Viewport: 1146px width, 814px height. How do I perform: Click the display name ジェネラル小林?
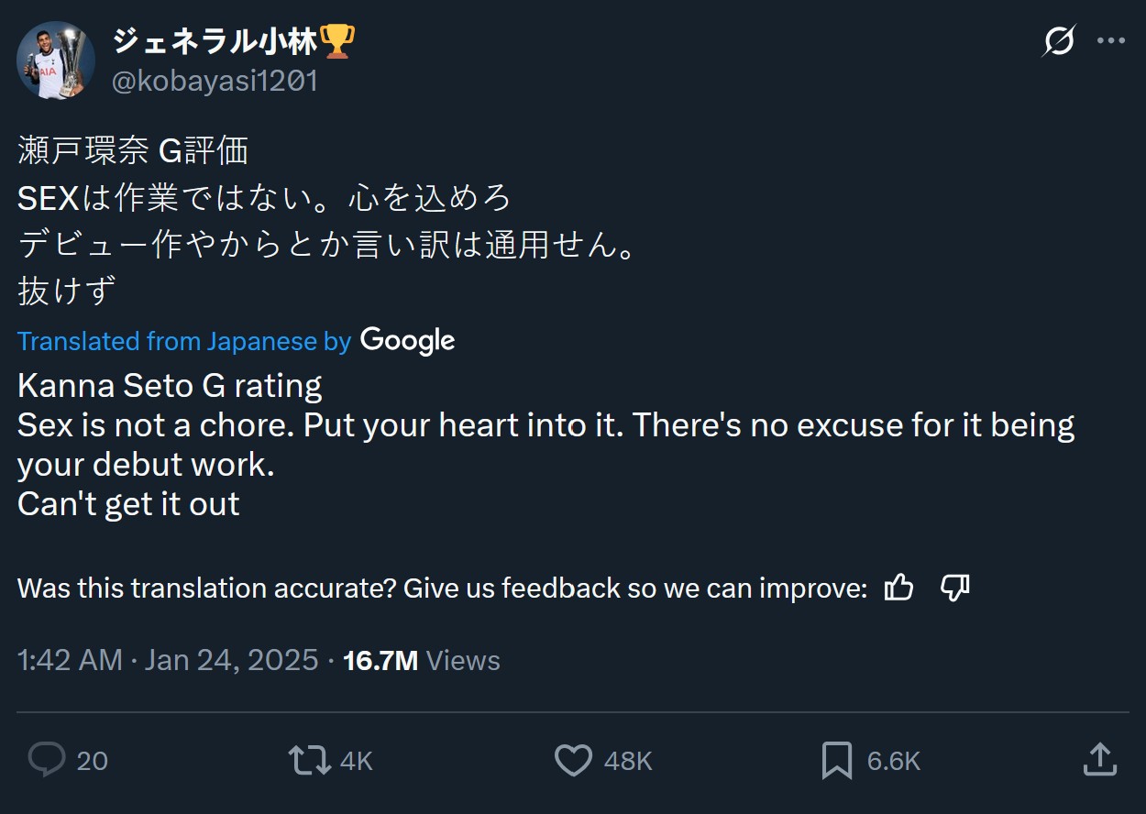(215, 41)
